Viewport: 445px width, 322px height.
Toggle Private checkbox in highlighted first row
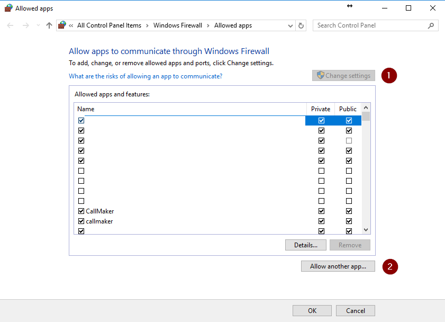click(x=321, y=120)
